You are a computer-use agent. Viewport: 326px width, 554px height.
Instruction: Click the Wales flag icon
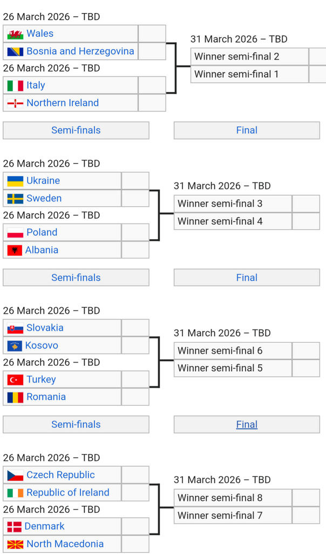point(15,34)
